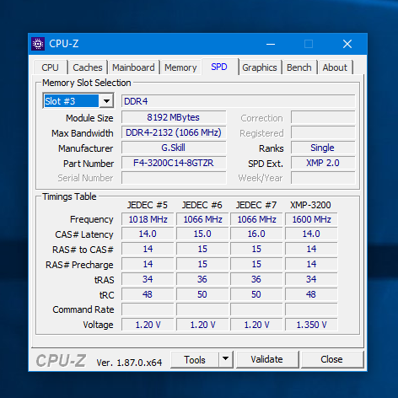Click the empty Week/Year field

tap(323, 178)
